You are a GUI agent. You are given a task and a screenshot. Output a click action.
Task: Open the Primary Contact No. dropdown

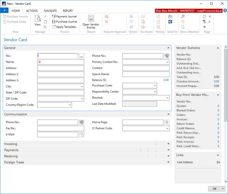click(167, 62)
